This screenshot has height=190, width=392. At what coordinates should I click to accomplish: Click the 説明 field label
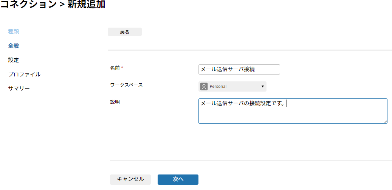pyautogui.click(x=115, y=102)
